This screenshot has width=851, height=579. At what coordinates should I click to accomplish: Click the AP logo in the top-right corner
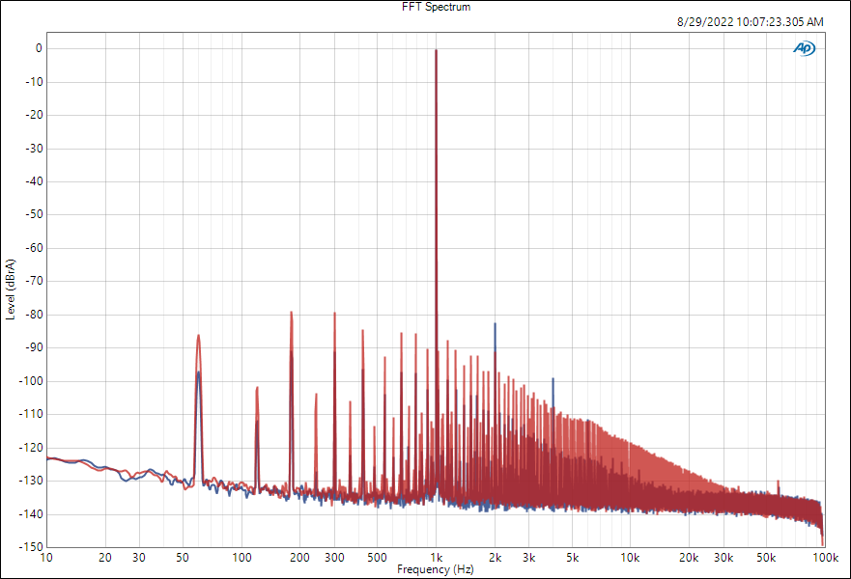pos(804,48)
